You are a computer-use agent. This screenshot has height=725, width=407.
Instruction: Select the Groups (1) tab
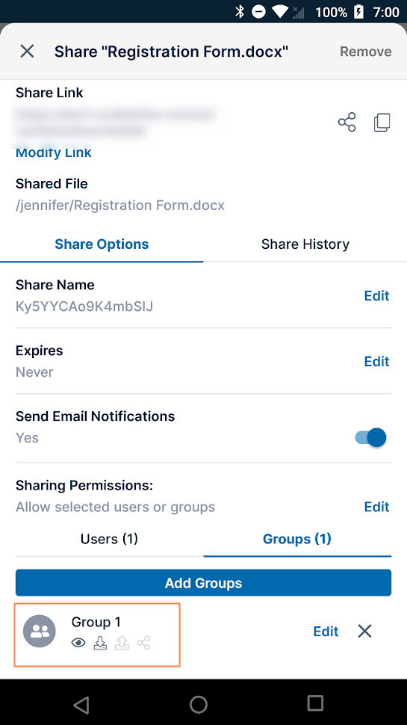[297, 539]
